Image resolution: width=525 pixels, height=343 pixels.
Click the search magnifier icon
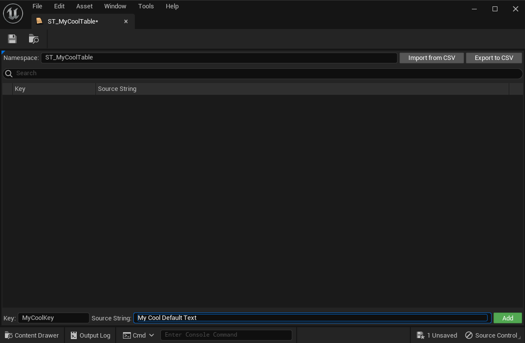coord(8,73)
